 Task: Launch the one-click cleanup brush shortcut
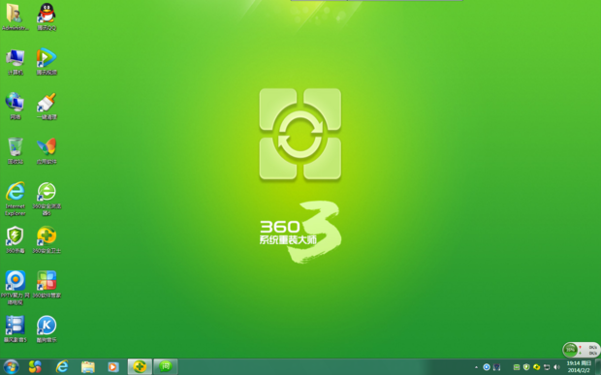[x=47, y=106]
